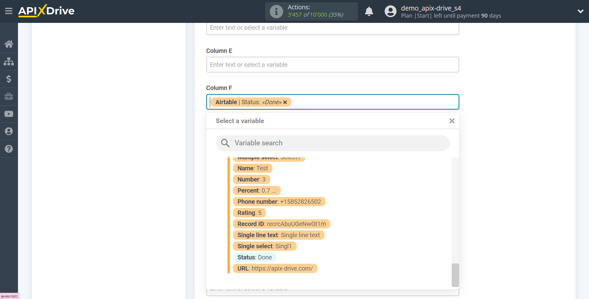589x299 pixels.
Task: Open user profile avatar
Action: click(x=390, y=11)
